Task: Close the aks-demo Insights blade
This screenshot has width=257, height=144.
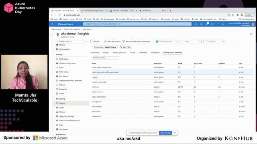Action: [251, 34]
